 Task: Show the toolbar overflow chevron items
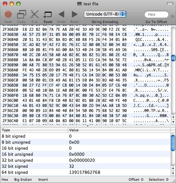pyautogui.click(x=172, y=16)
